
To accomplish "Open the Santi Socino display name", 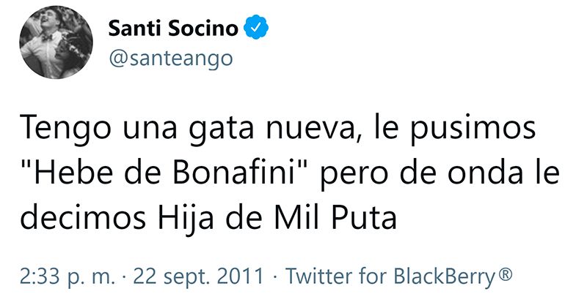I will point(173,29).
